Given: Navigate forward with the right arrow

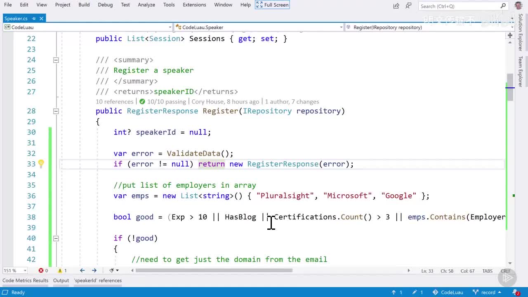Looking at the screenshot, I should 94,271.
